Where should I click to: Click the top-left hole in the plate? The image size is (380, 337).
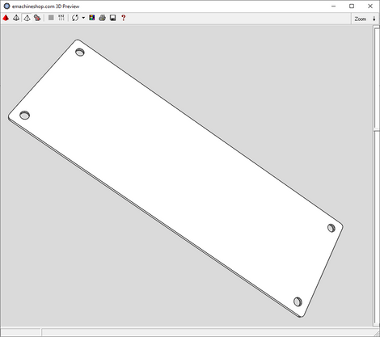coord(80,53)
